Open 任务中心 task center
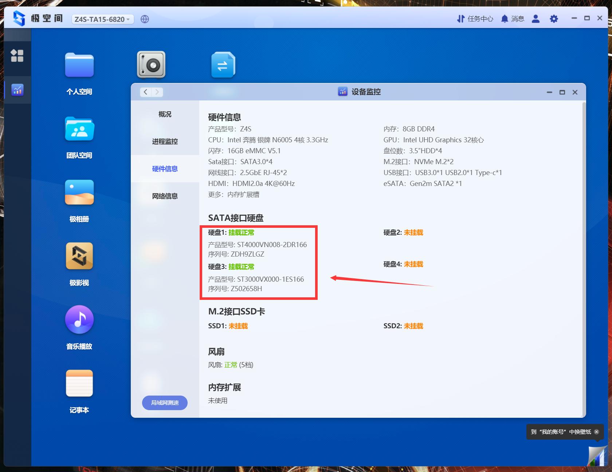The height and width of the screenshot is (472, 612). [475, 19]
